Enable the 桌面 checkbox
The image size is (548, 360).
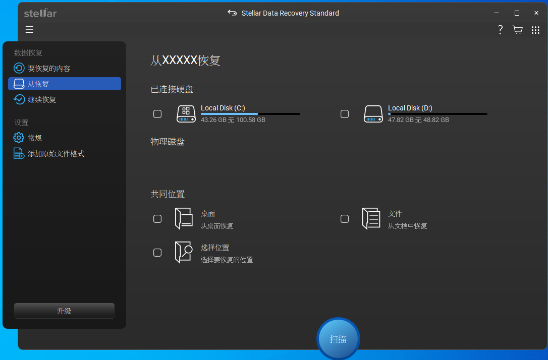tap(157, 219)
